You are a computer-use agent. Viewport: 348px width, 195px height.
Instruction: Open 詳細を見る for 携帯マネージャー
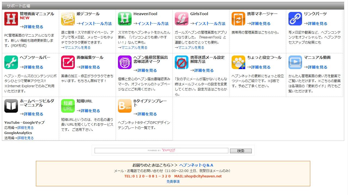[261, 24]
